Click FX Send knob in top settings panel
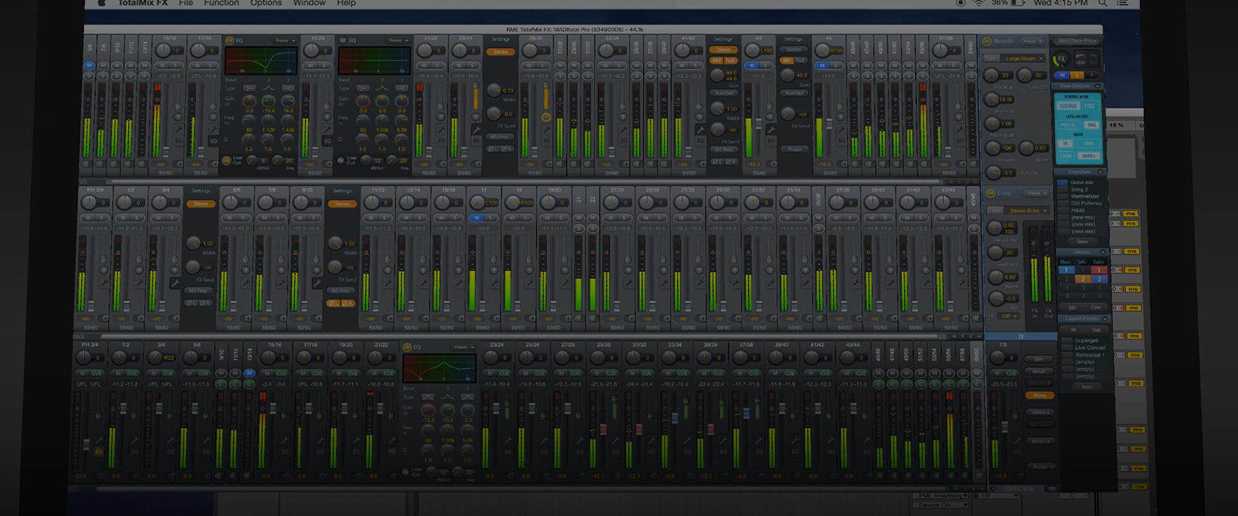Screen dimensions: 1238x516 point(494,114)
